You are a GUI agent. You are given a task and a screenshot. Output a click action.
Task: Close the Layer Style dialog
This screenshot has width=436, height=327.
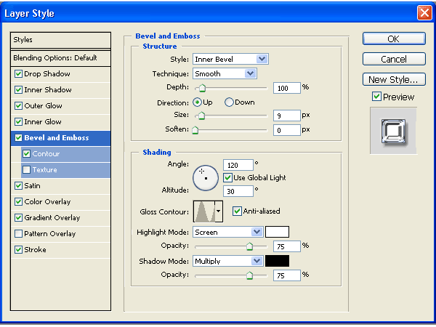pos(424,13)
